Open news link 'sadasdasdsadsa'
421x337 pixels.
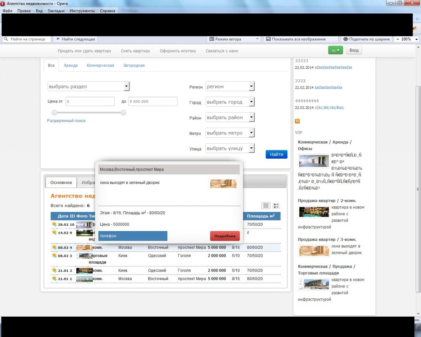[328, 87]
